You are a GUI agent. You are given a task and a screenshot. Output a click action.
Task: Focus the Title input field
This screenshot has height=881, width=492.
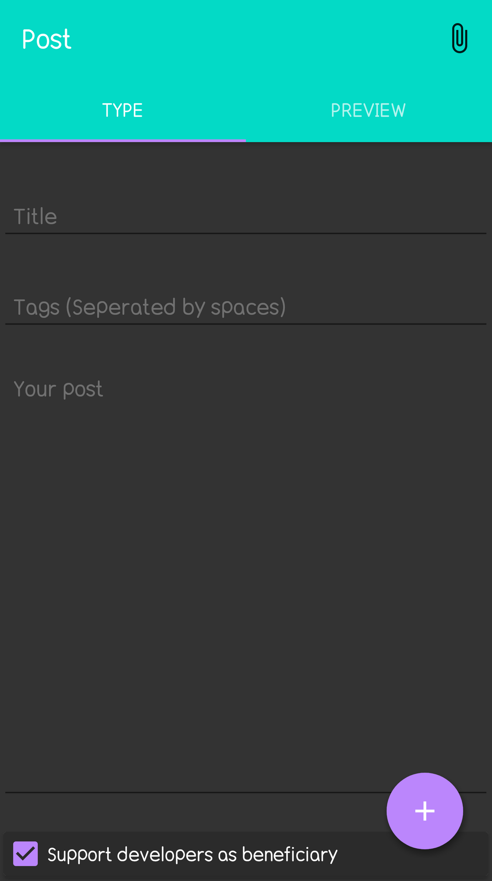(x=246, y=216)
